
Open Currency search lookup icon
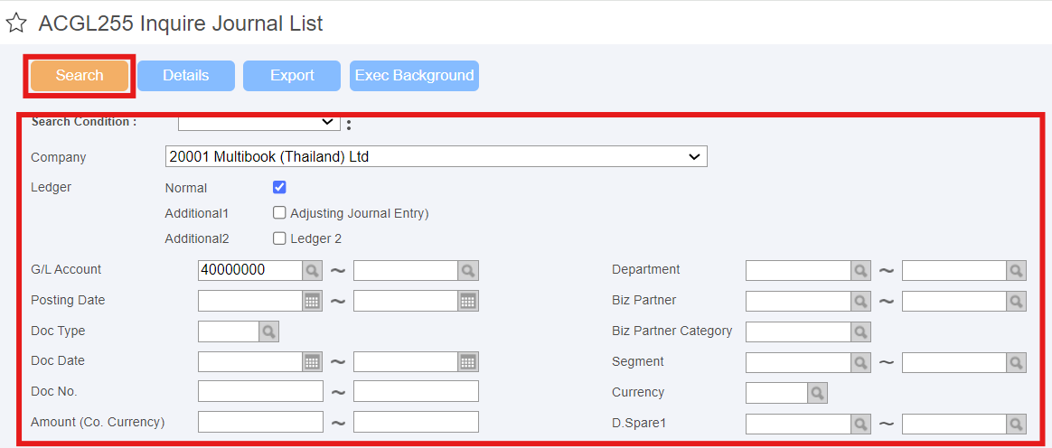click(x=817, y=393)
